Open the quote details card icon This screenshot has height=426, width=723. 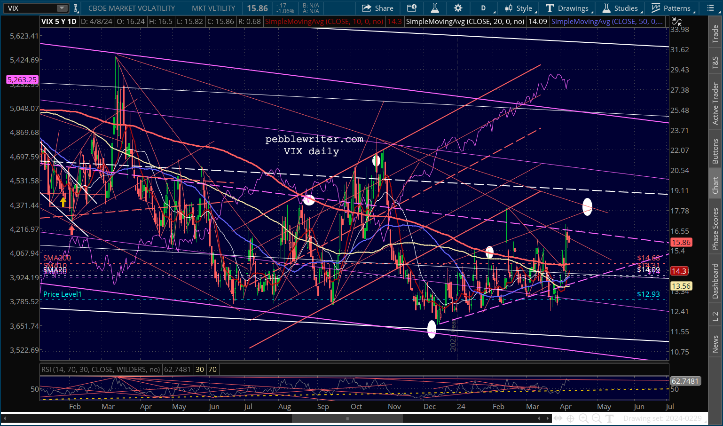(x=411, y=8)
